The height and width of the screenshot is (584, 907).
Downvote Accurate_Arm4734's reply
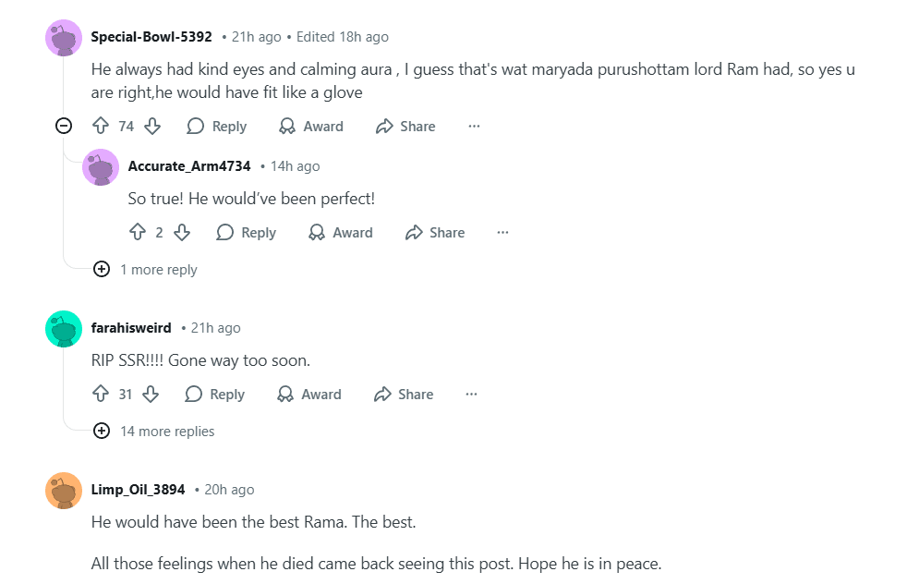(x=182, y=233)
